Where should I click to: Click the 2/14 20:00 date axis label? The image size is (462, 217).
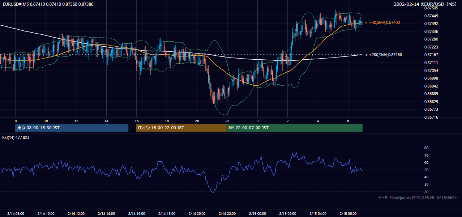pos(197,213)
